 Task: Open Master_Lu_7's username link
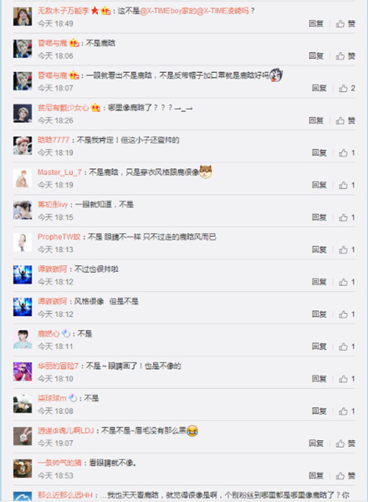point(59,172)
